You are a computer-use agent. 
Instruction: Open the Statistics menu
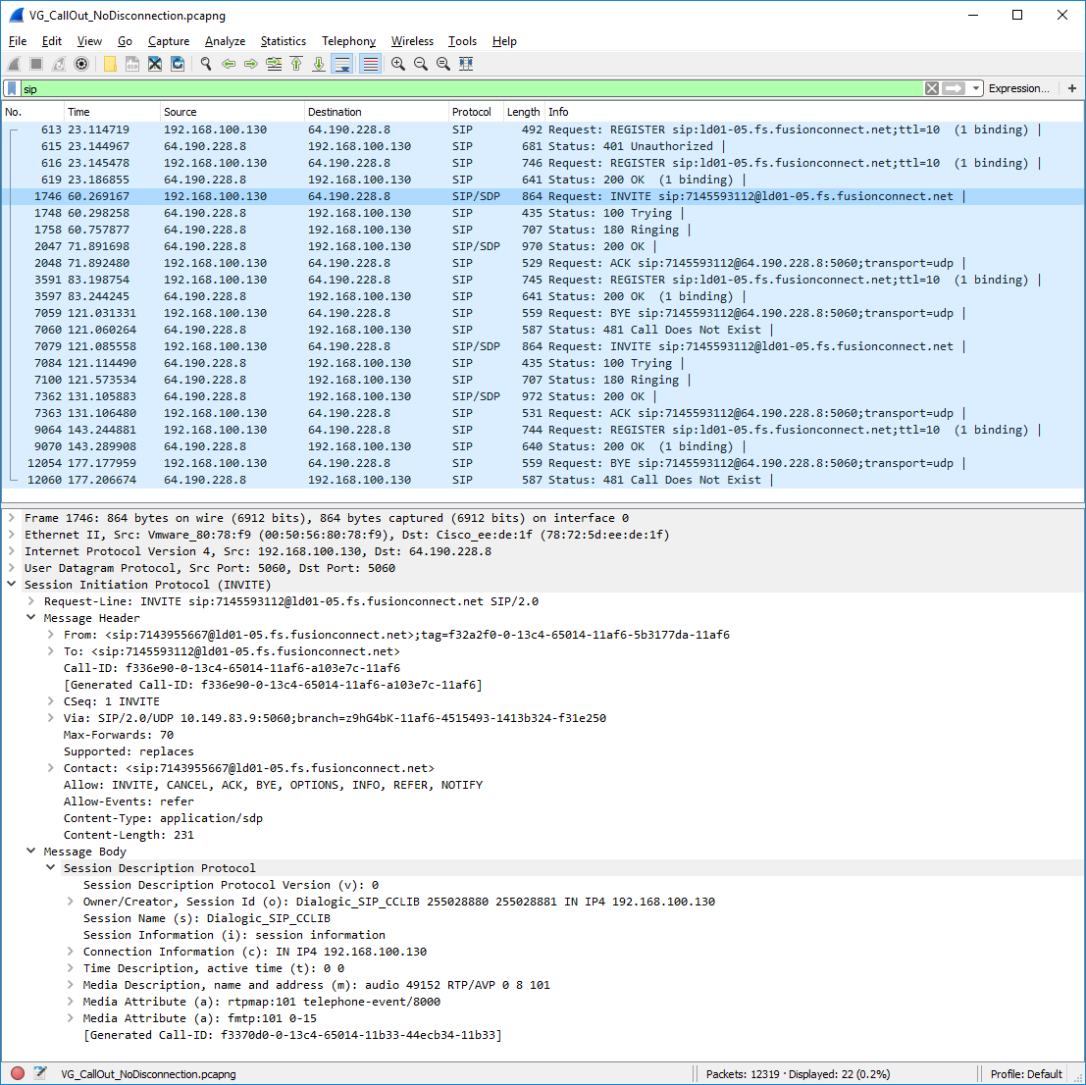coord(283,41)
